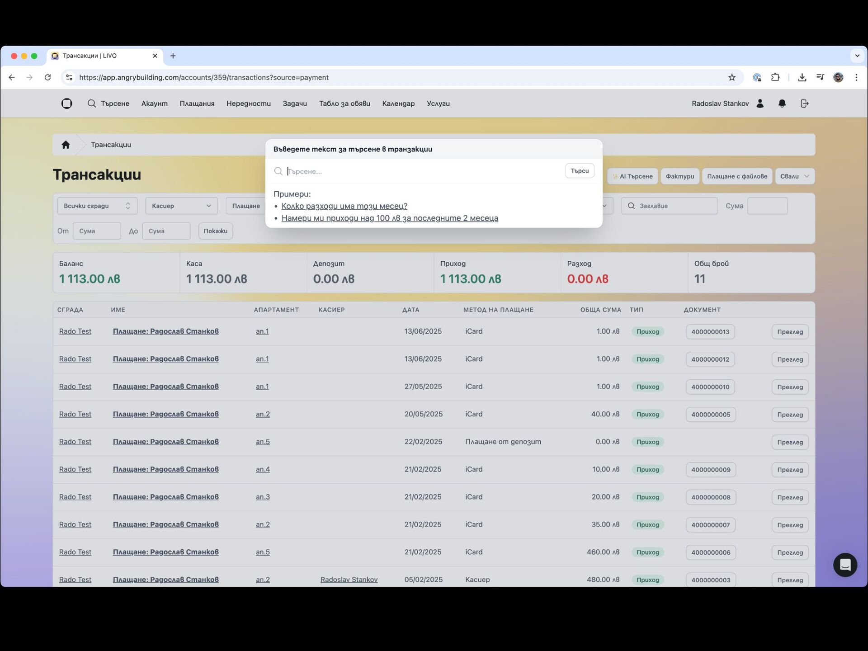Open the Касиер filter dropdown

(181, 206)
